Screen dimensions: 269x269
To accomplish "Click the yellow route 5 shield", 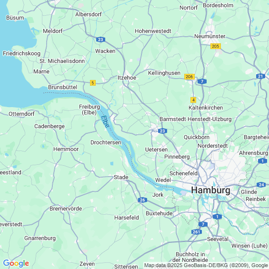I will click(93, 83).
